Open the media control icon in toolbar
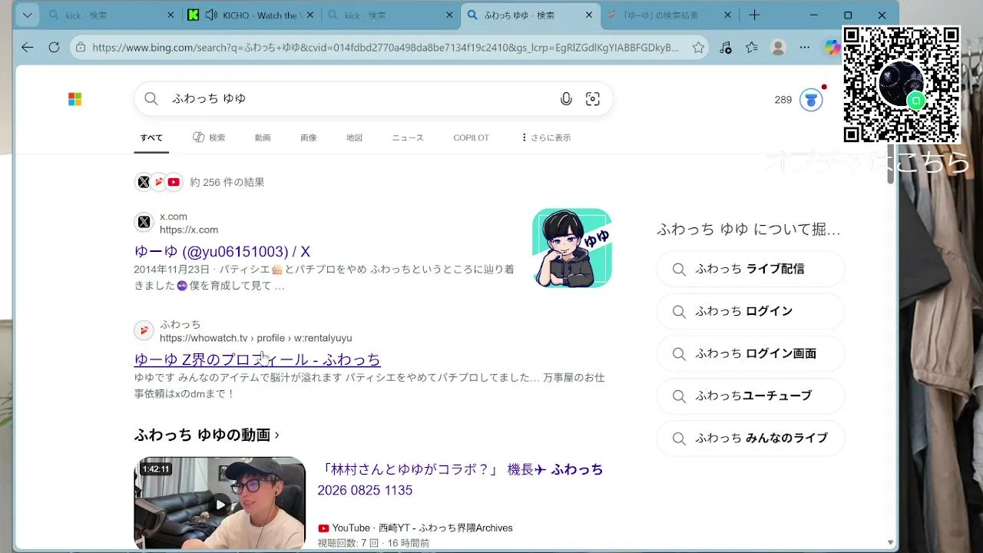The image size is (983, 553). pyautogui.click(x=726, y=48)
